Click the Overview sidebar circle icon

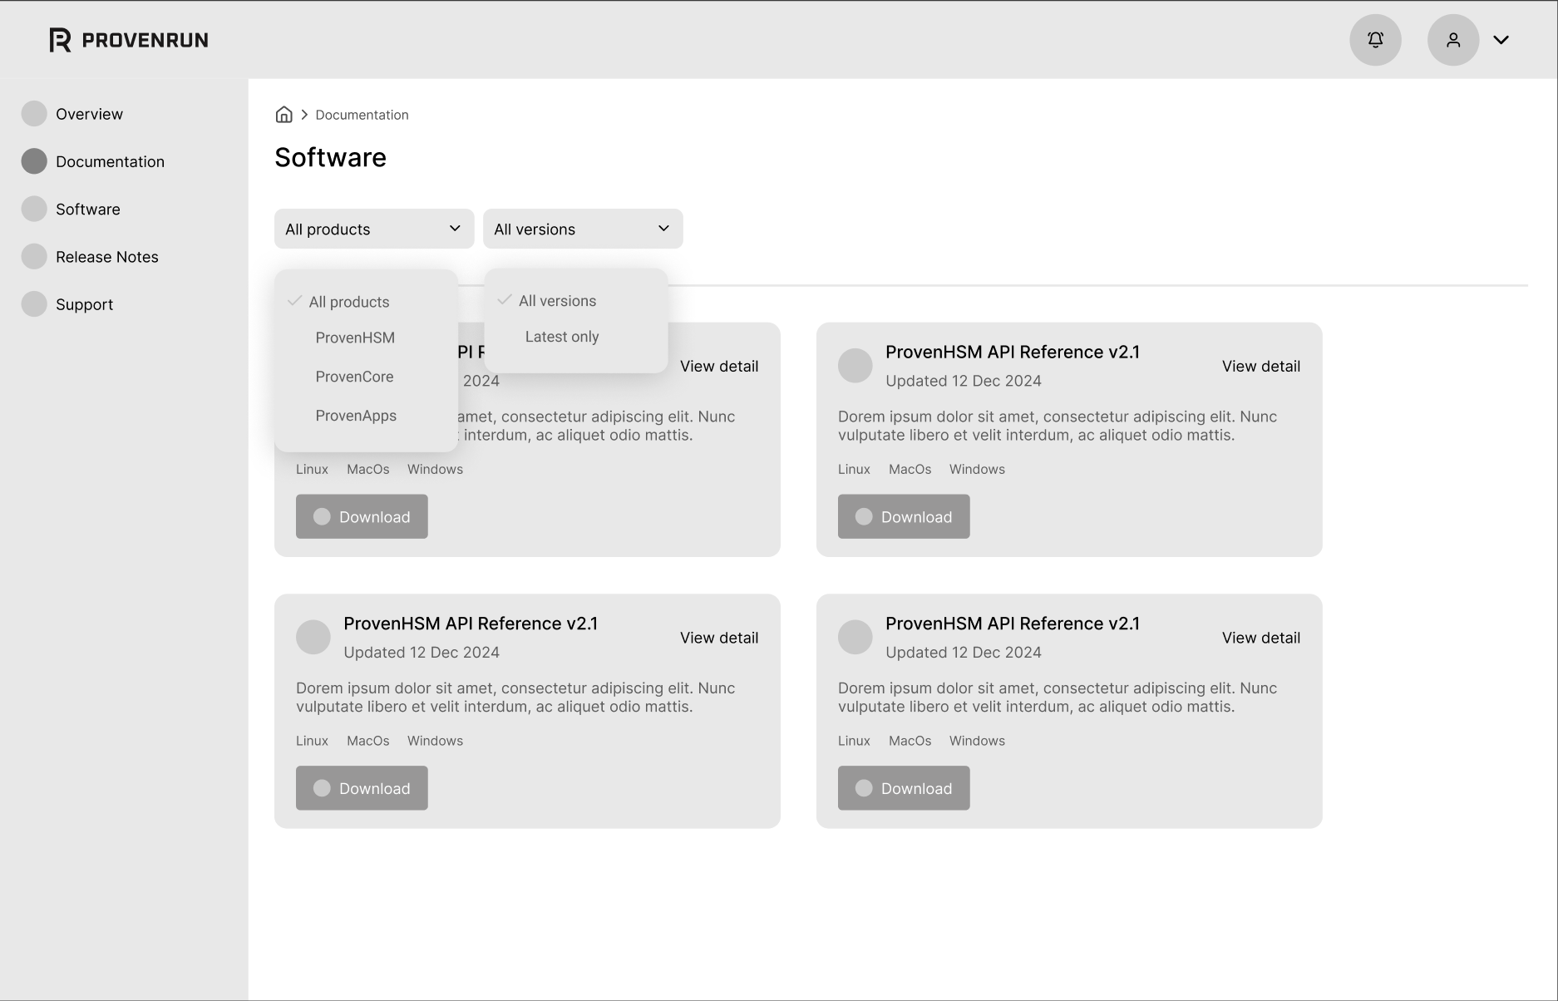(x=34, y=114)
